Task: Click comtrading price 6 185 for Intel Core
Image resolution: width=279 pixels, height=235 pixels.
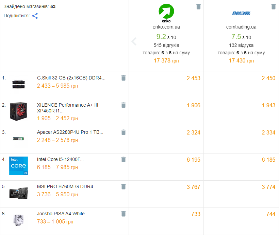Action: coord(268,160)
